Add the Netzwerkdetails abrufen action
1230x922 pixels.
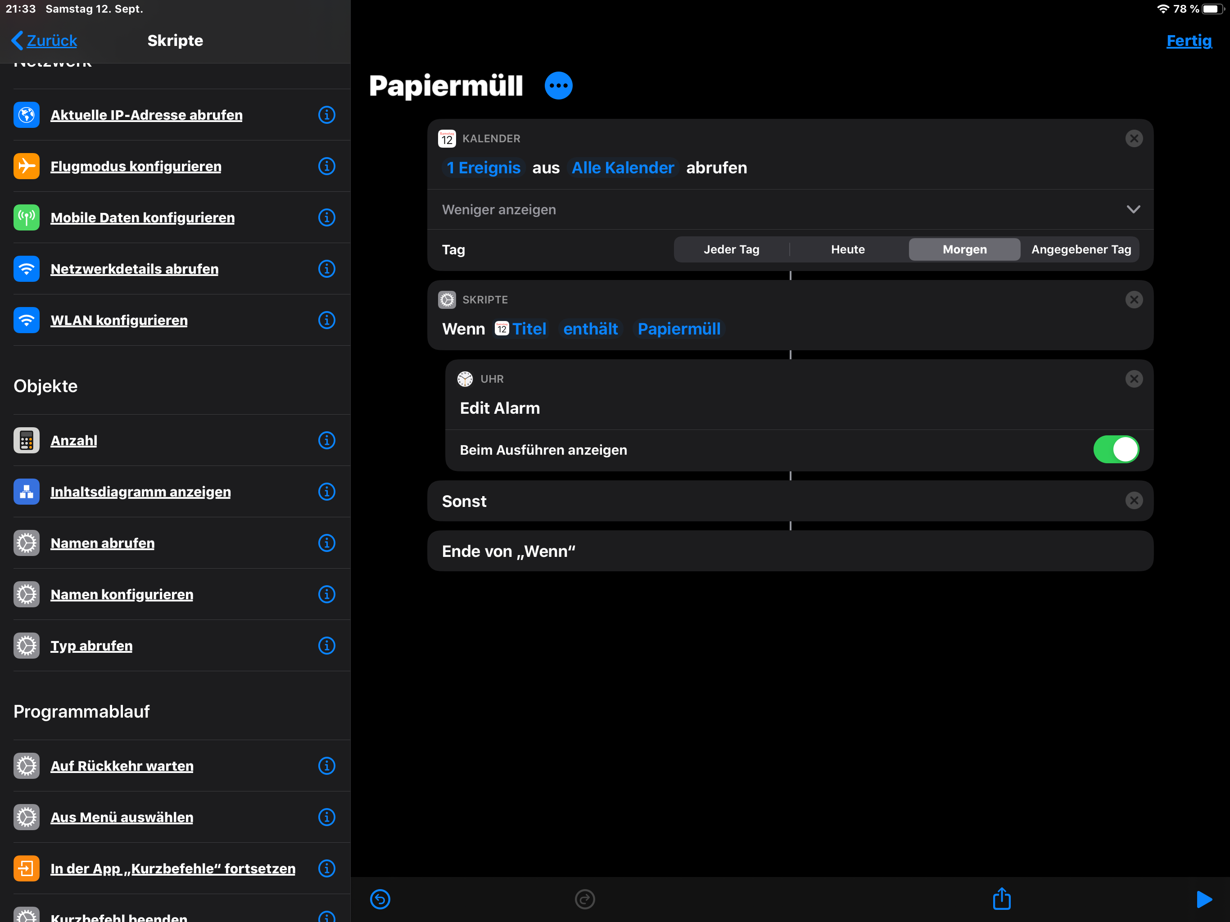[134, 269]
